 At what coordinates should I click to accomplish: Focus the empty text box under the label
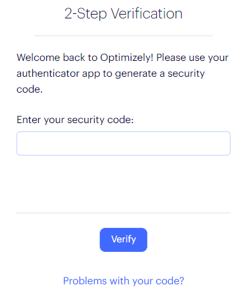(123, 143)
